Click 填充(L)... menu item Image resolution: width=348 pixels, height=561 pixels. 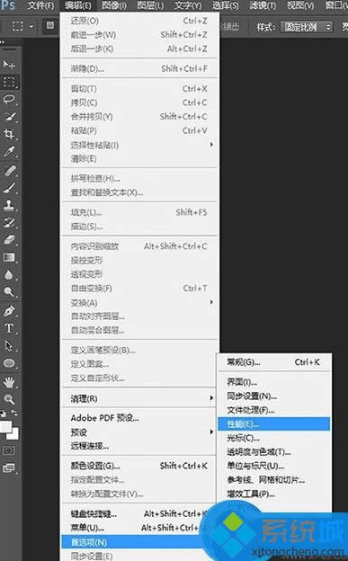[x=139, y=212]
